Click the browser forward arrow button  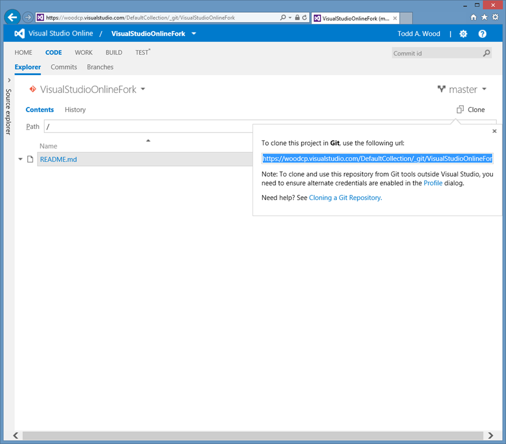(28, 17)
